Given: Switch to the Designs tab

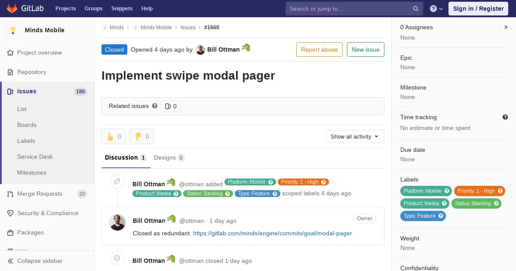Looking at the screenshot, I should (169, 157).
